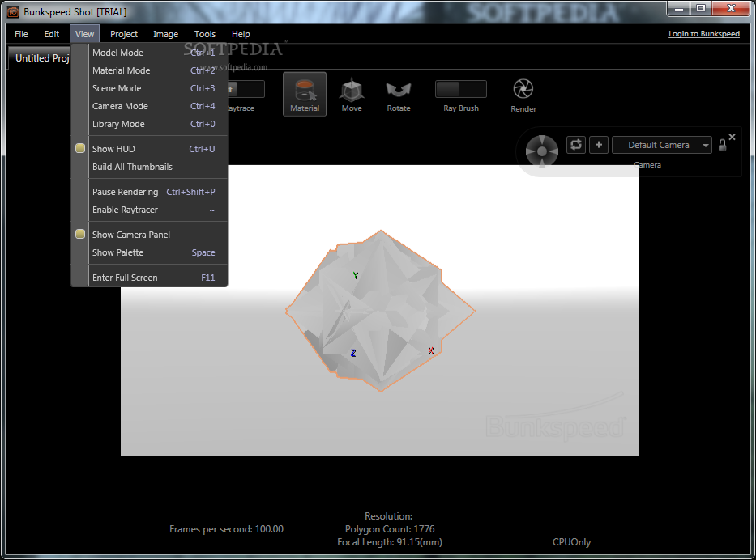Close the Bunkspeed Shot window

[730, 9]
